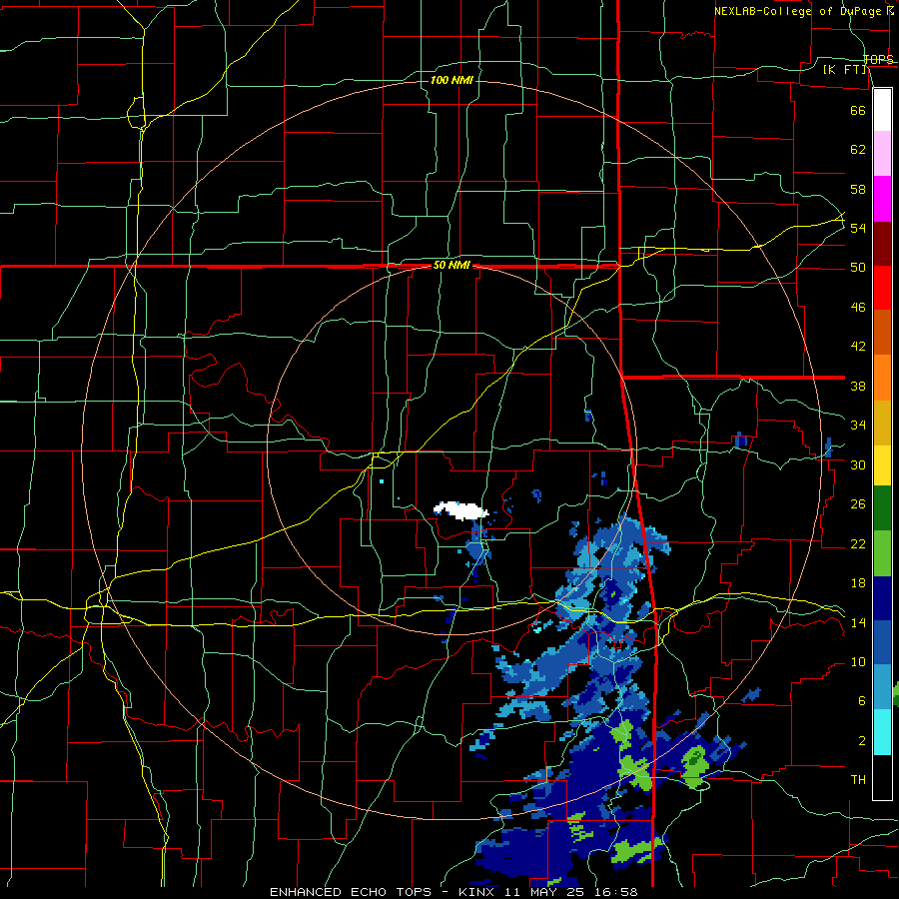Click the dark green 26 kft legend swatch
Screen dimensions: 899x899
point(882,508)
